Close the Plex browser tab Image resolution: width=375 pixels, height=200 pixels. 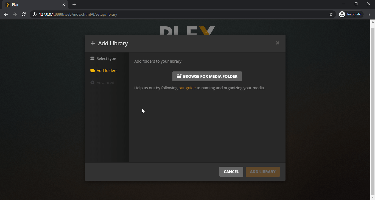click(64, 5)
